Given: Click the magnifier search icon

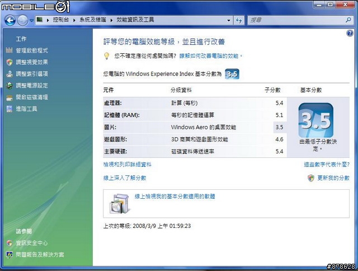Looking at the screenshot, I should [x=348, y=20].
